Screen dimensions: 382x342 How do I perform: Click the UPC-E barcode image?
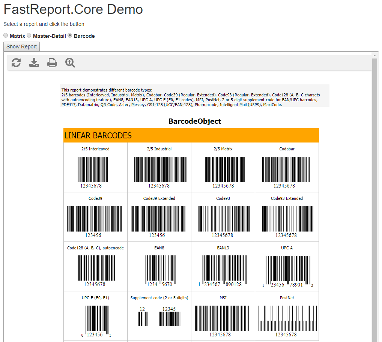[97, 320]
